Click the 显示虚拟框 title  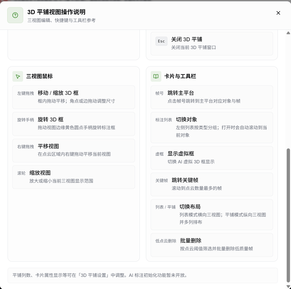pos(181,153)
